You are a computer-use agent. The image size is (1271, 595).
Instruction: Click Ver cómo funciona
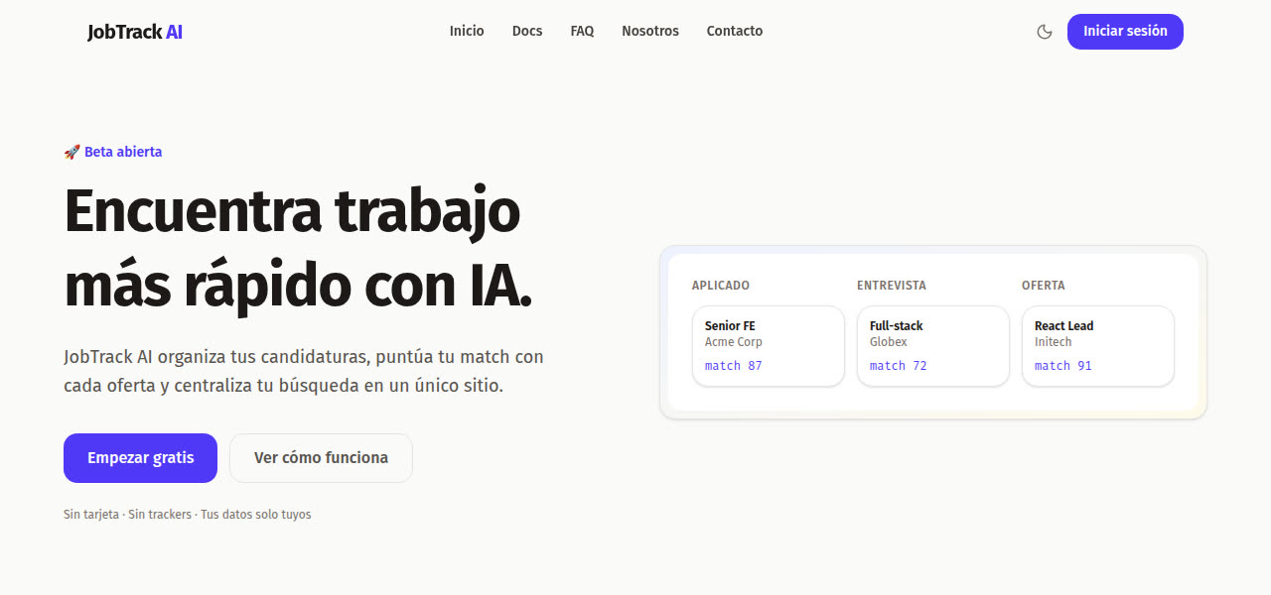click(321, 458)
